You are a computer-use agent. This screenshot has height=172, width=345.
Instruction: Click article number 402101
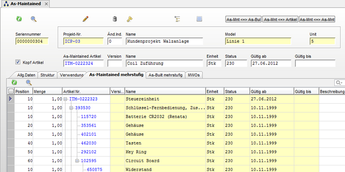[89, 134]
